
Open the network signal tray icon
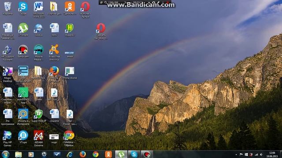pyautogui.click(x=256, y=154)
